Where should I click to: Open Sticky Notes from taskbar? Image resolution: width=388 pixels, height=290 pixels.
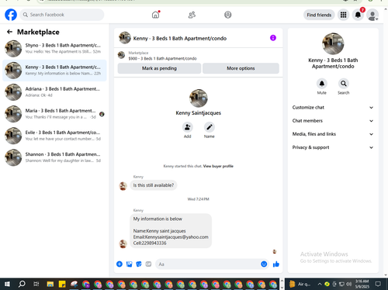pos(62,285)
